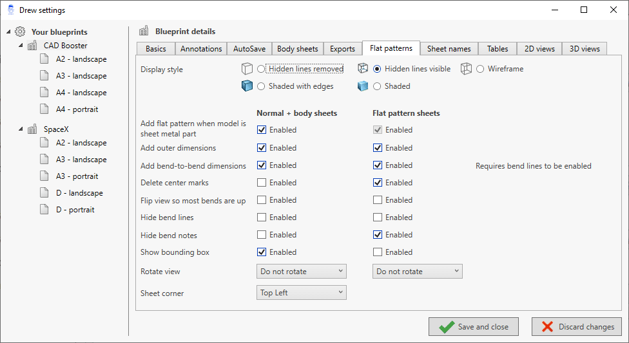Click Discard changes button
This screenshot has width=629, height=343.
pos(576,327)
